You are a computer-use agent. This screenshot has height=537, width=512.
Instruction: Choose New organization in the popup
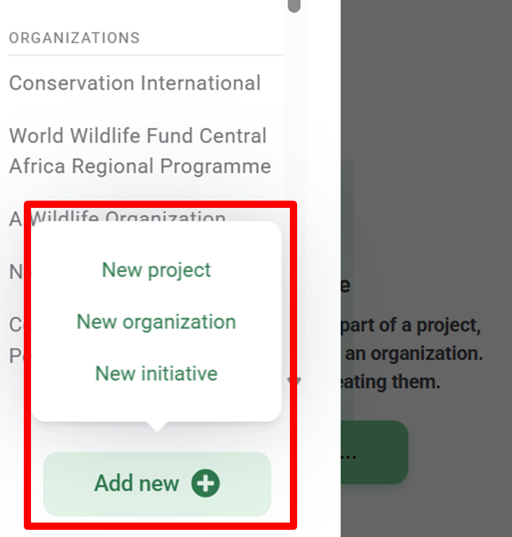tap(156, 322)
